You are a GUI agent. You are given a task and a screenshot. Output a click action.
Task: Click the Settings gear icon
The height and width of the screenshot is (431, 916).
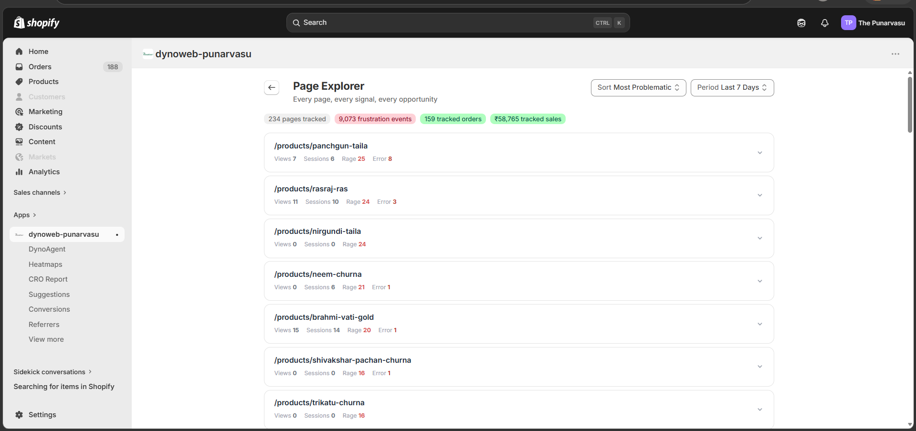(19, 415)
